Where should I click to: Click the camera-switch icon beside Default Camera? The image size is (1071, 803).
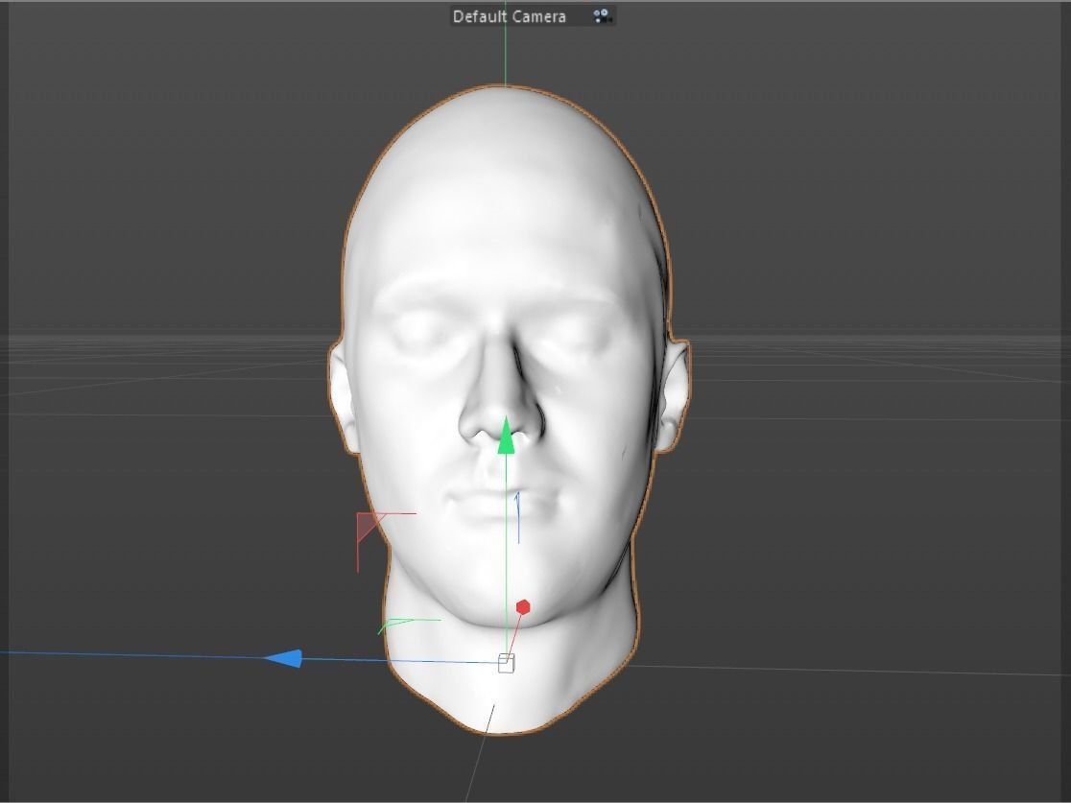click(600, 15)
